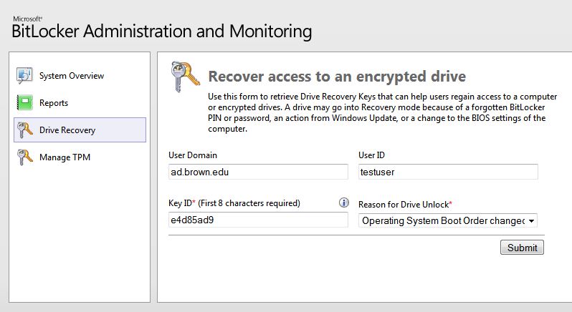Go to Manage TPM
This screenshot has height=312, width=572.
pyautogui.click(x=65, y=157)
